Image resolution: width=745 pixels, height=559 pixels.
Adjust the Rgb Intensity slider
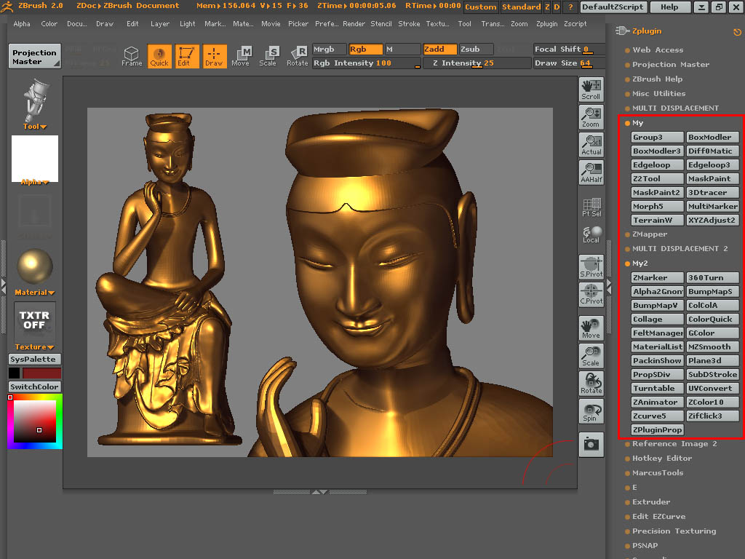367,63
